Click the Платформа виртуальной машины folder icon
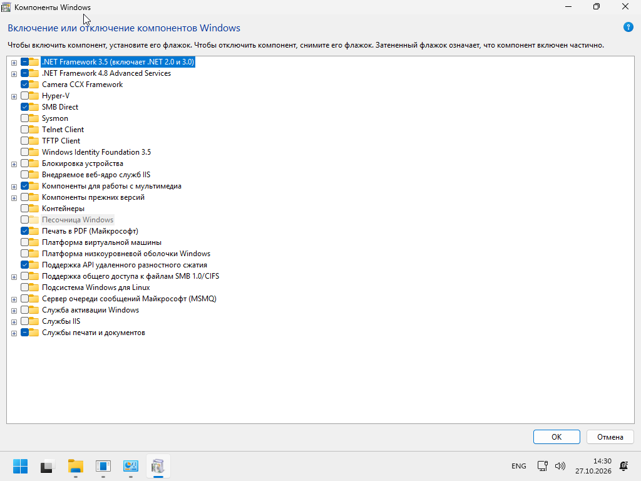 [34, 242]
